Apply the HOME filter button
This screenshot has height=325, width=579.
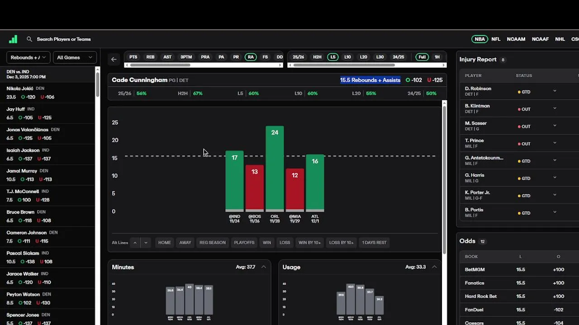coord(165,242)
